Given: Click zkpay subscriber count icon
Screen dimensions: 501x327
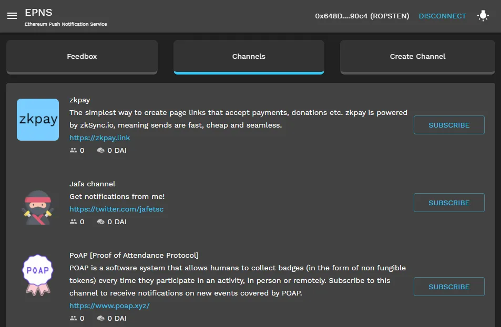Looking at the screenshot, I should pos(73,151).
